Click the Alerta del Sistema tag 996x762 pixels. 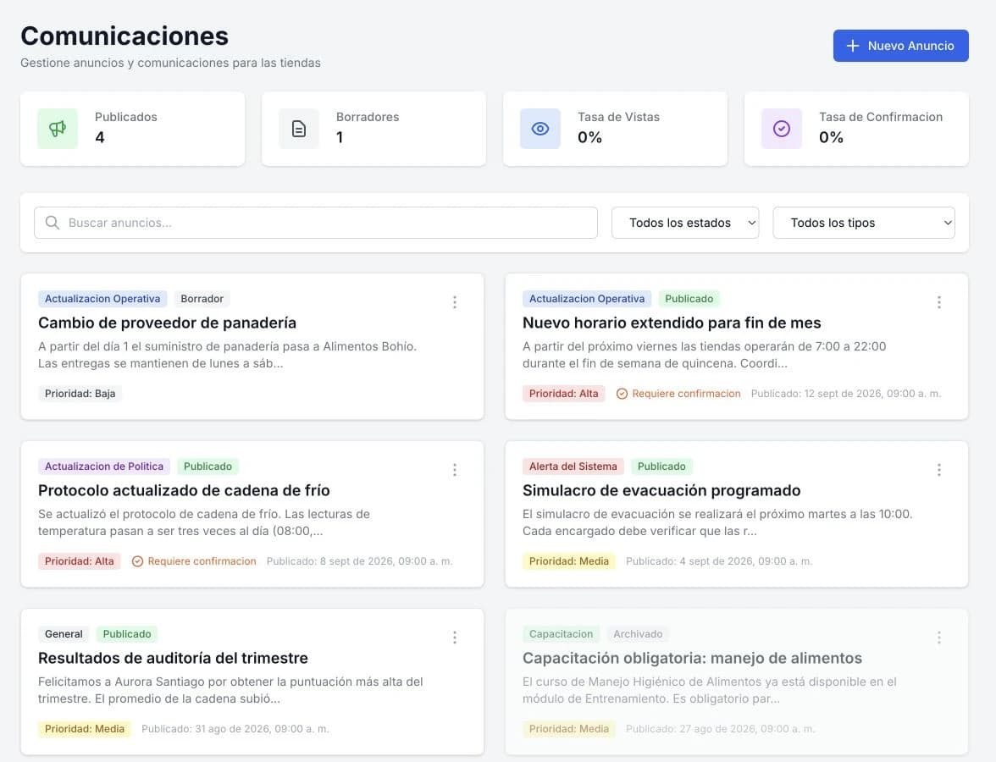pos(573,466)
